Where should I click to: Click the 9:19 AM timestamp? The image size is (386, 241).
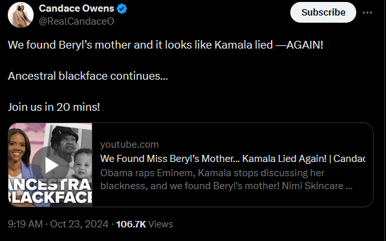coord(25,224)
